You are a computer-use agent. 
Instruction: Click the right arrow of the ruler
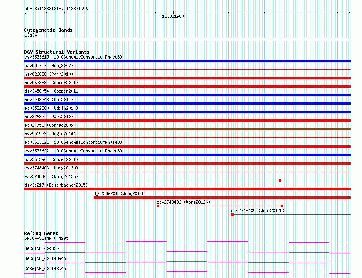(x=349, y=13)
